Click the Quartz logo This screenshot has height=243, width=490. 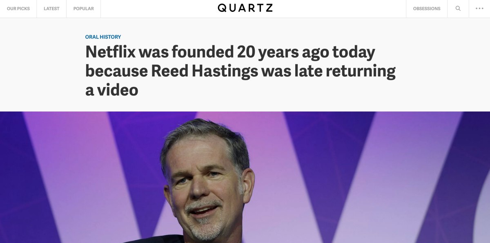pyautogui.click(x=245, y=8)
